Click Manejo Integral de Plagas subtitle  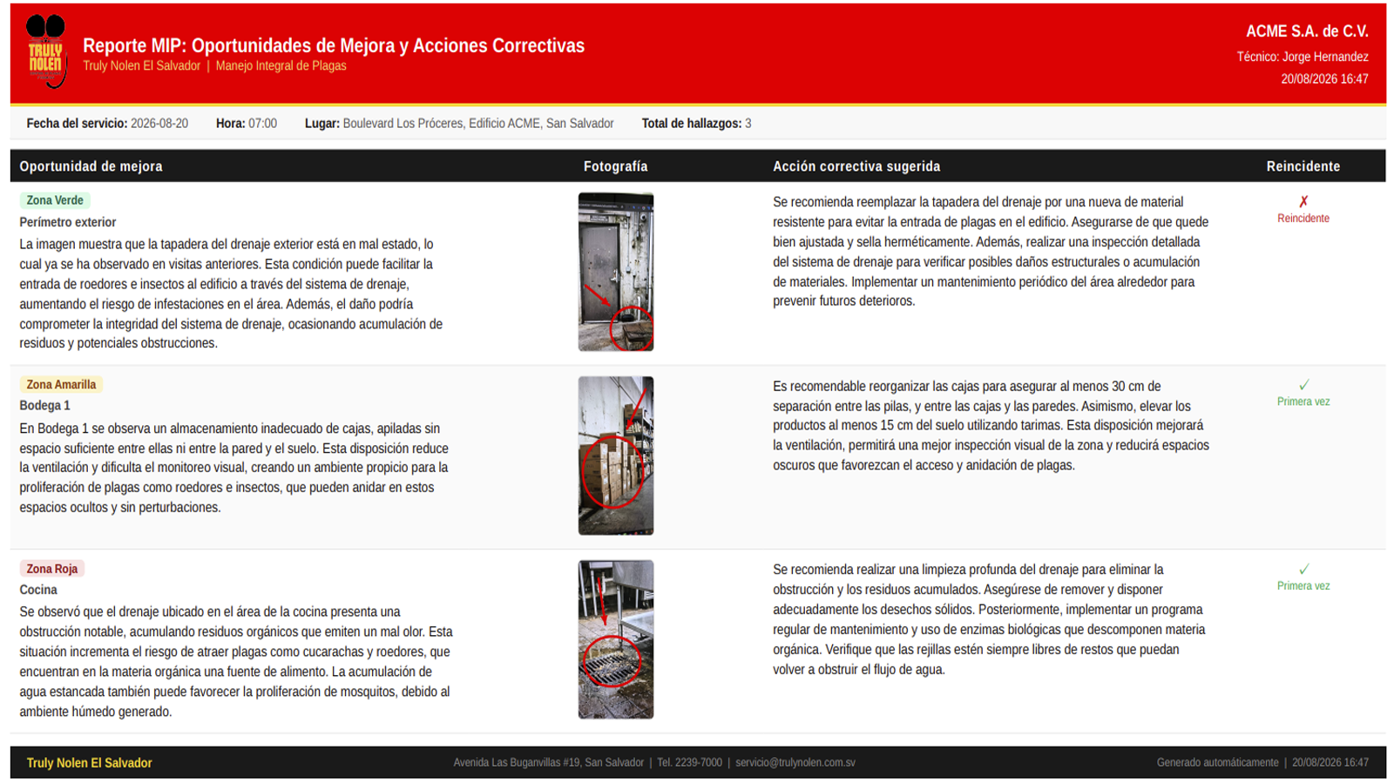coord(281,66)
